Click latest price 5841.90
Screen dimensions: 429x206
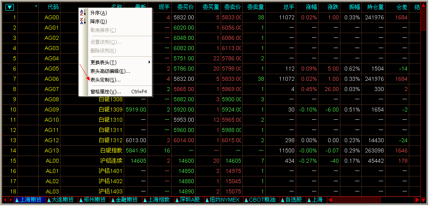(x=136, y=150)
